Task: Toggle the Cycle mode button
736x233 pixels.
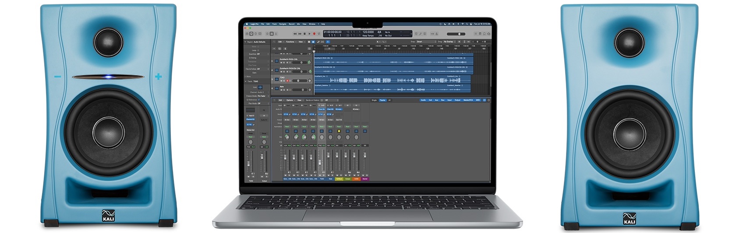Action: click(x=319, y=34)
